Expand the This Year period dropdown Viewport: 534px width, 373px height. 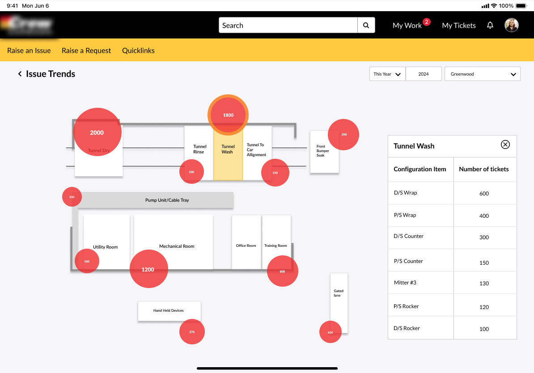387,74
